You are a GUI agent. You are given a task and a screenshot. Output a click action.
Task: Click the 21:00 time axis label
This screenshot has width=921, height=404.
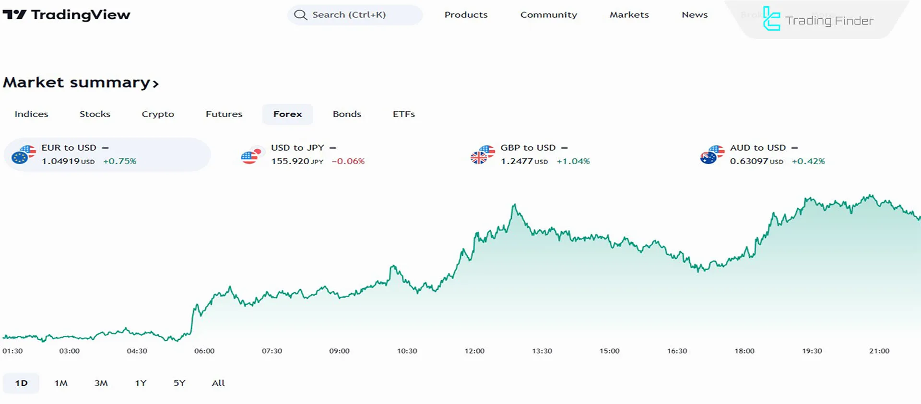coord(879,351)
